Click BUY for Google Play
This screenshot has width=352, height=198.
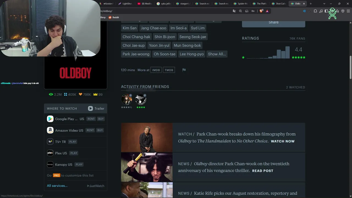[101, 119]
